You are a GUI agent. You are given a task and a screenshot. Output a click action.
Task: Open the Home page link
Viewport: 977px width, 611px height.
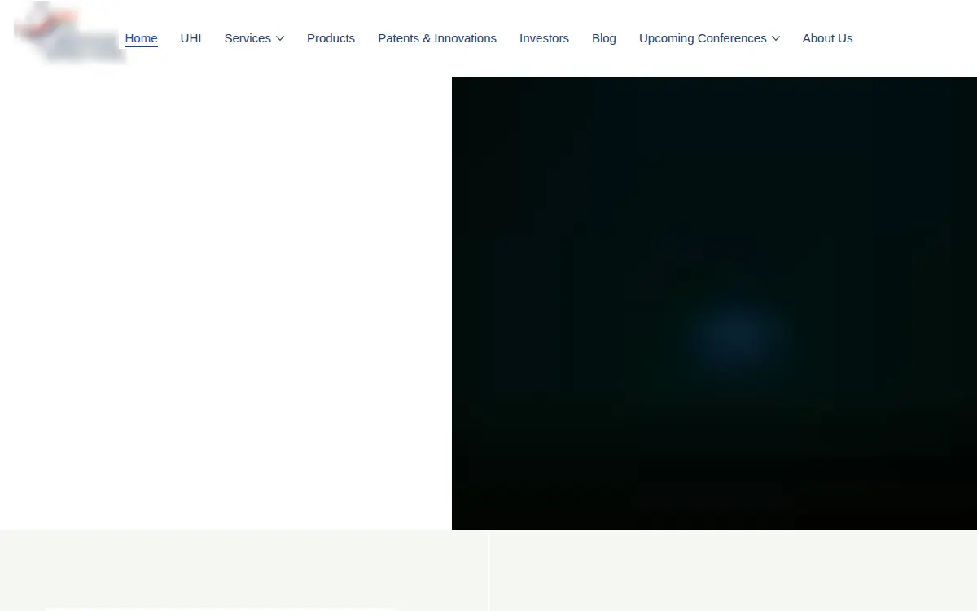[x=141, y=38]
